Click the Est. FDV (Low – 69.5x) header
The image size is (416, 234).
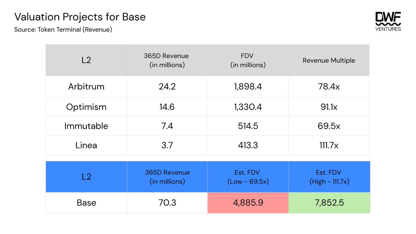[x=248, y=176]
